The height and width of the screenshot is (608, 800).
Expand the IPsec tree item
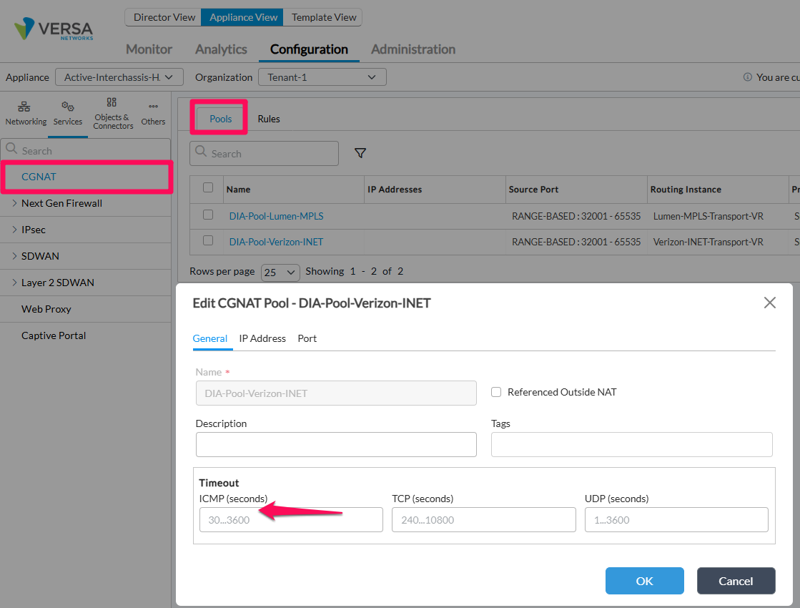pyautogui.click(x=14, y=230)
